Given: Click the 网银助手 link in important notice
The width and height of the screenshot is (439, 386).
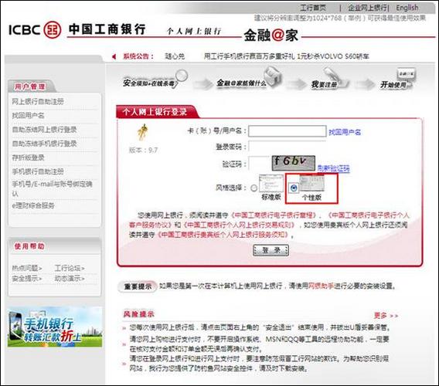Looking at the screenshot, I should (x=321, y=286).
